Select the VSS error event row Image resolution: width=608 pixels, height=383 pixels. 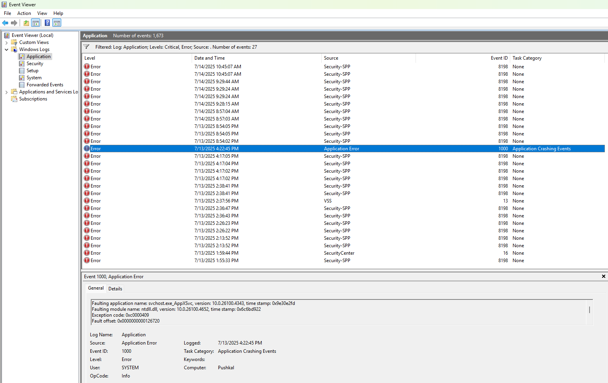328,201
